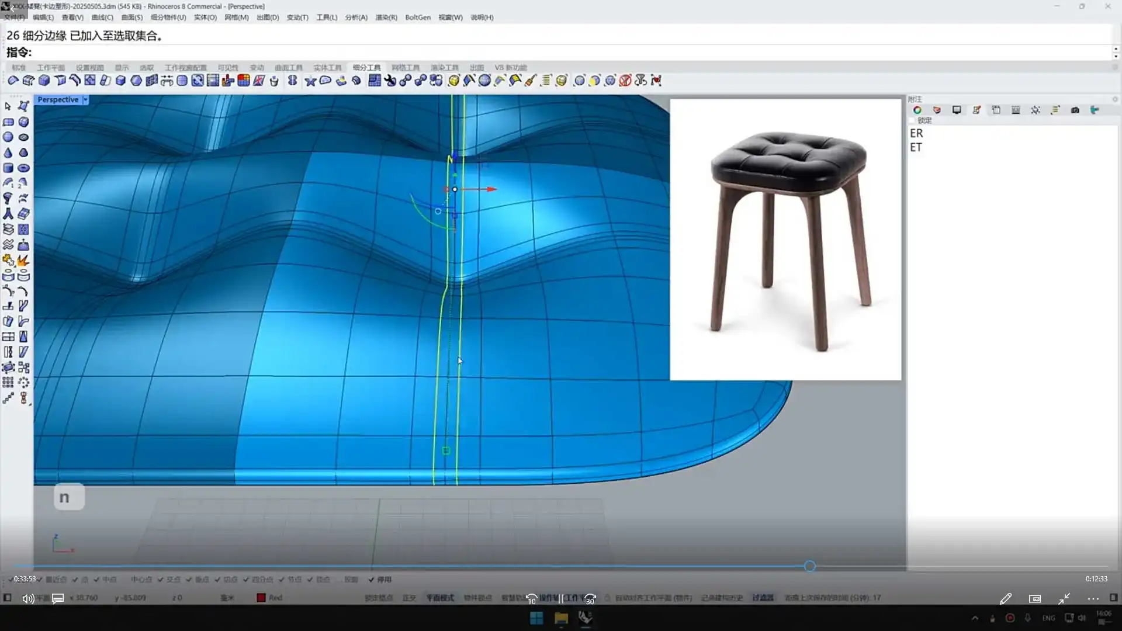Switch to the 网格工具 toolbar tab
The image size is (1122, 631).
click(406, 68)
